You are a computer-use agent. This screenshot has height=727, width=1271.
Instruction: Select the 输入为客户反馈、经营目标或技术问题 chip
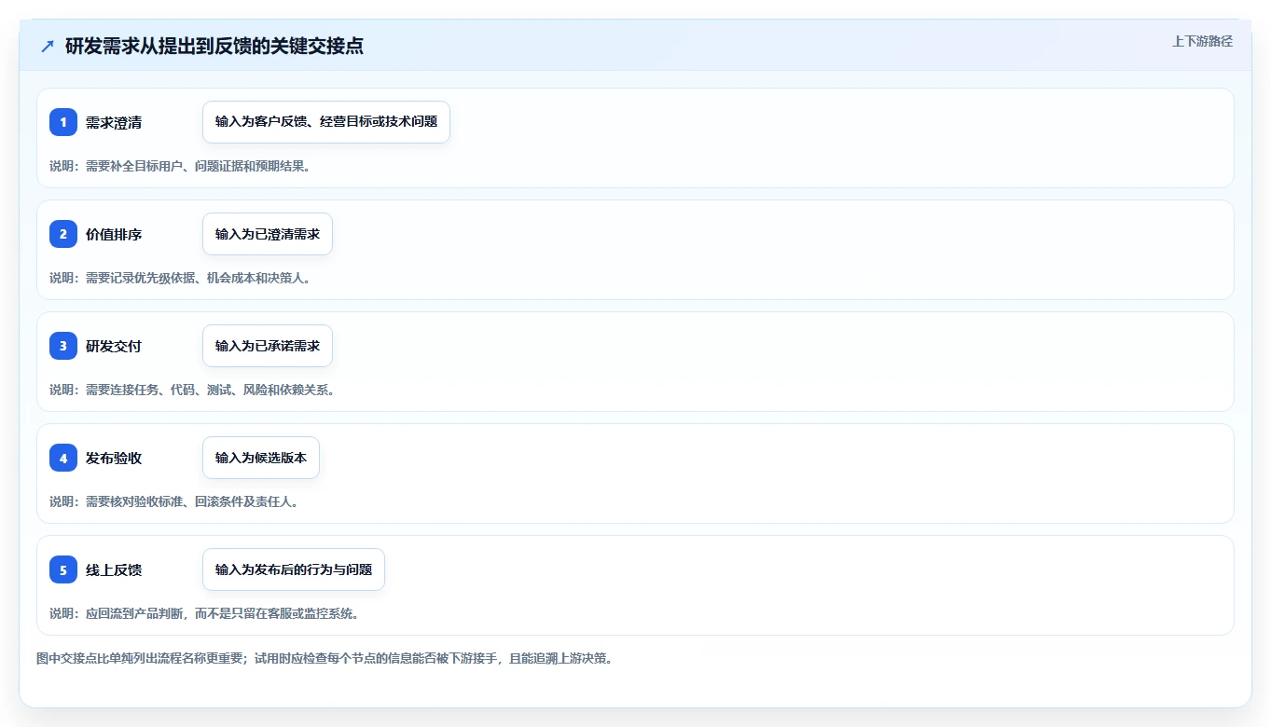[326, 122]
